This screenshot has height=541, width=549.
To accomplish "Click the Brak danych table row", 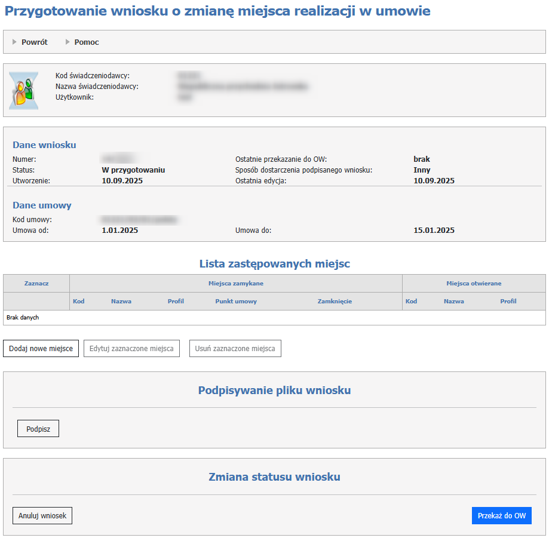I will tap(274, 318).
